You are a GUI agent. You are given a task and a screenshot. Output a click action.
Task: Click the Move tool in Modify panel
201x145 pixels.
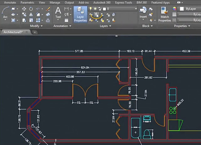[x=24, y=9]
